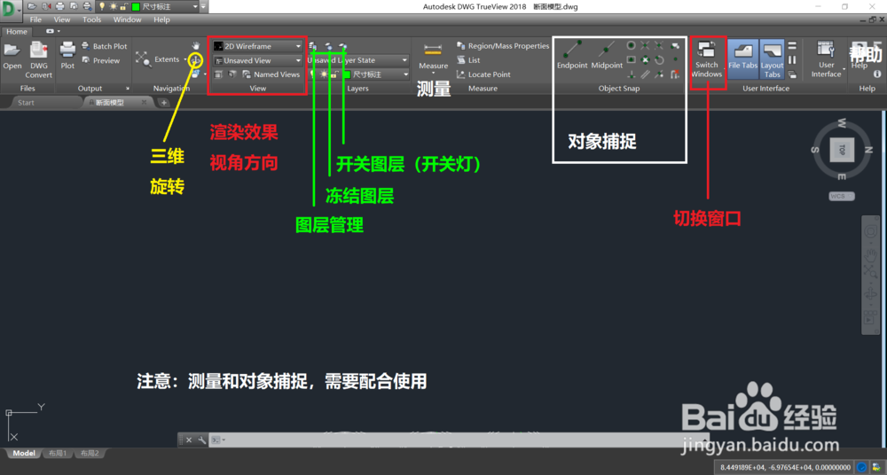Toggle Layout Tabs display

pyautogui.click(x=773, y=59)
